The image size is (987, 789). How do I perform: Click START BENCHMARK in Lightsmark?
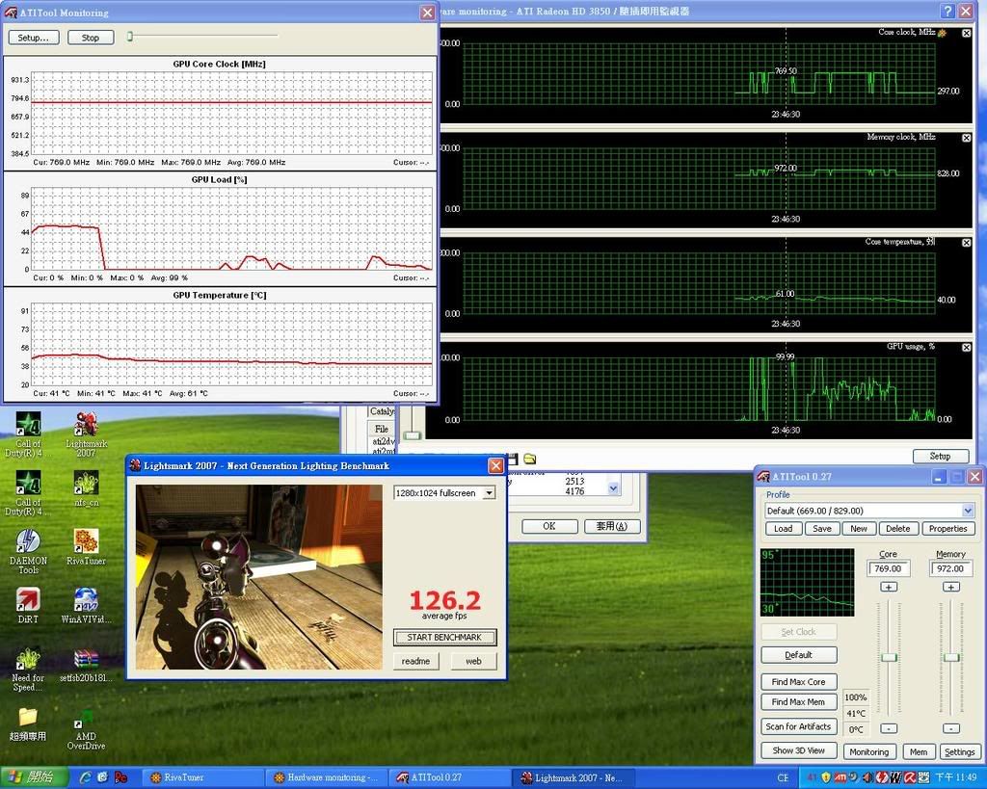click(x=444, y=638)
